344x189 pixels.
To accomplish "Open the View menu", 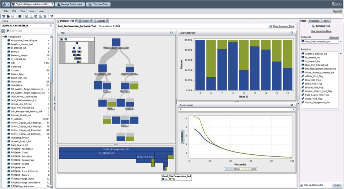I will point(32,11).
